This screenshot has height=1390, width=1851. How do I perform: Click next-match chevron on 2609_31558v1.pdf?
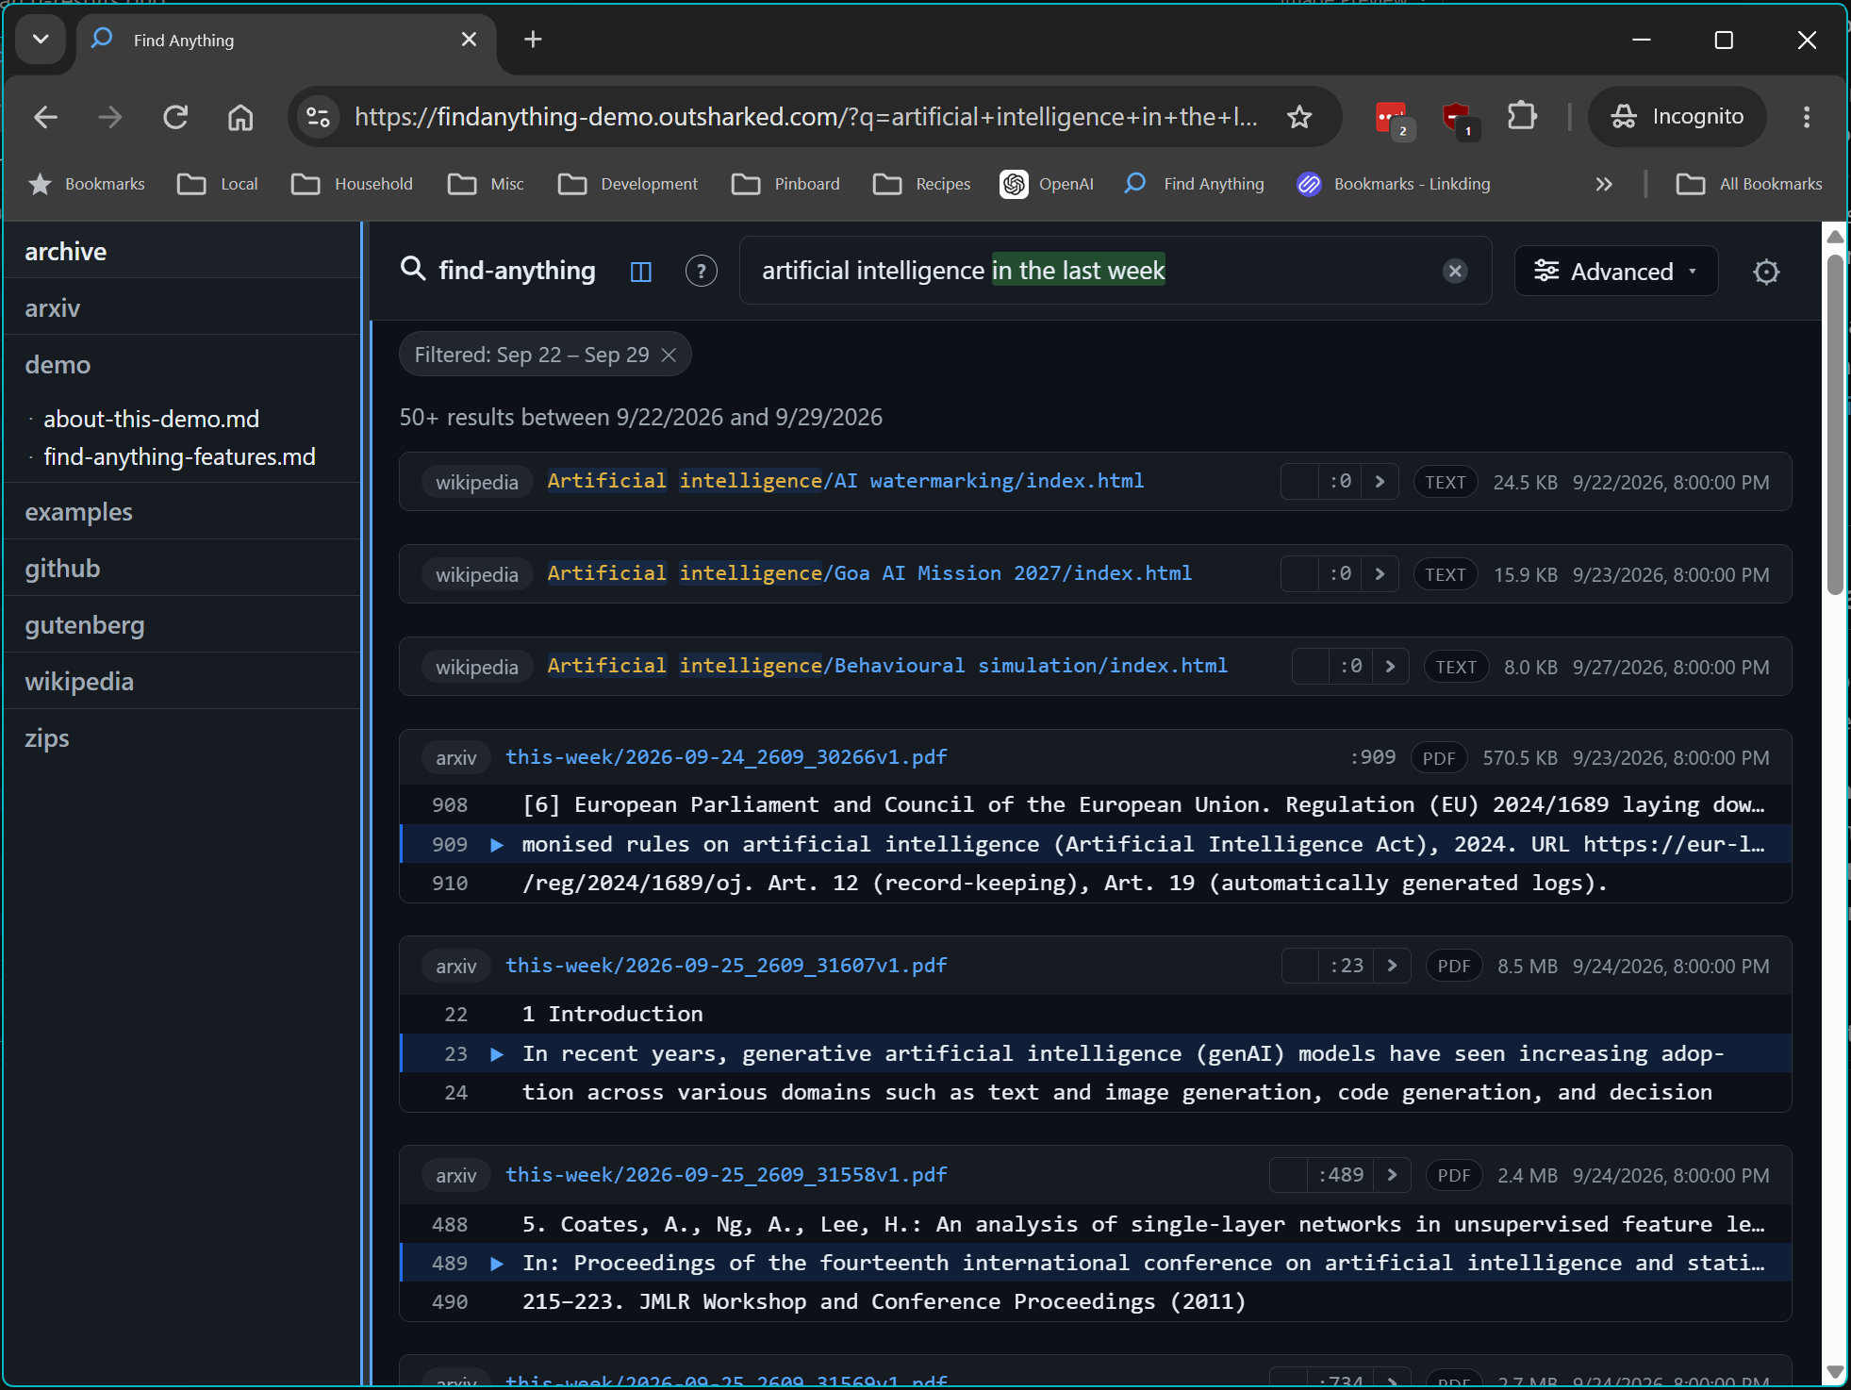(x=1392, y=1175)
